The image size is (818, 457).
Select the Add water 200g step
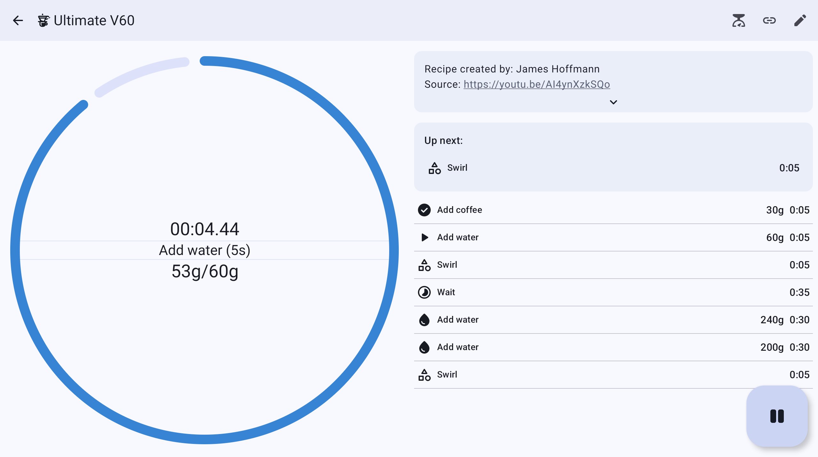pyautogui.click(x=613, y=347)
